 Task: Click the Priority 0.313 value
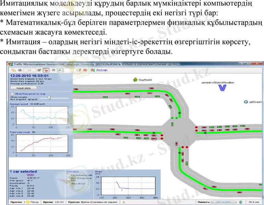pyautogui.click(x=30, y=186)
